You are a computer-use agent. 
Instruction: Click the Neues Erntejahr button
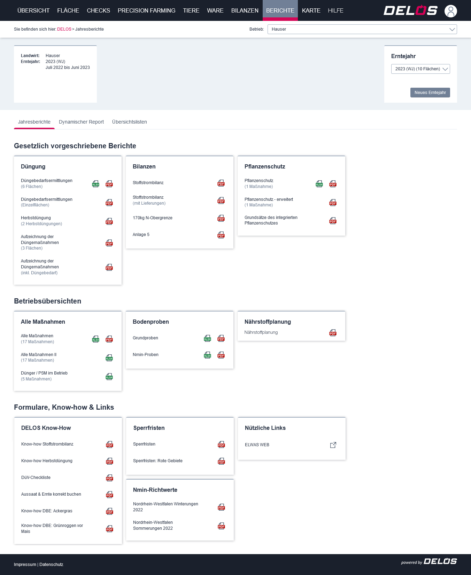430,93
